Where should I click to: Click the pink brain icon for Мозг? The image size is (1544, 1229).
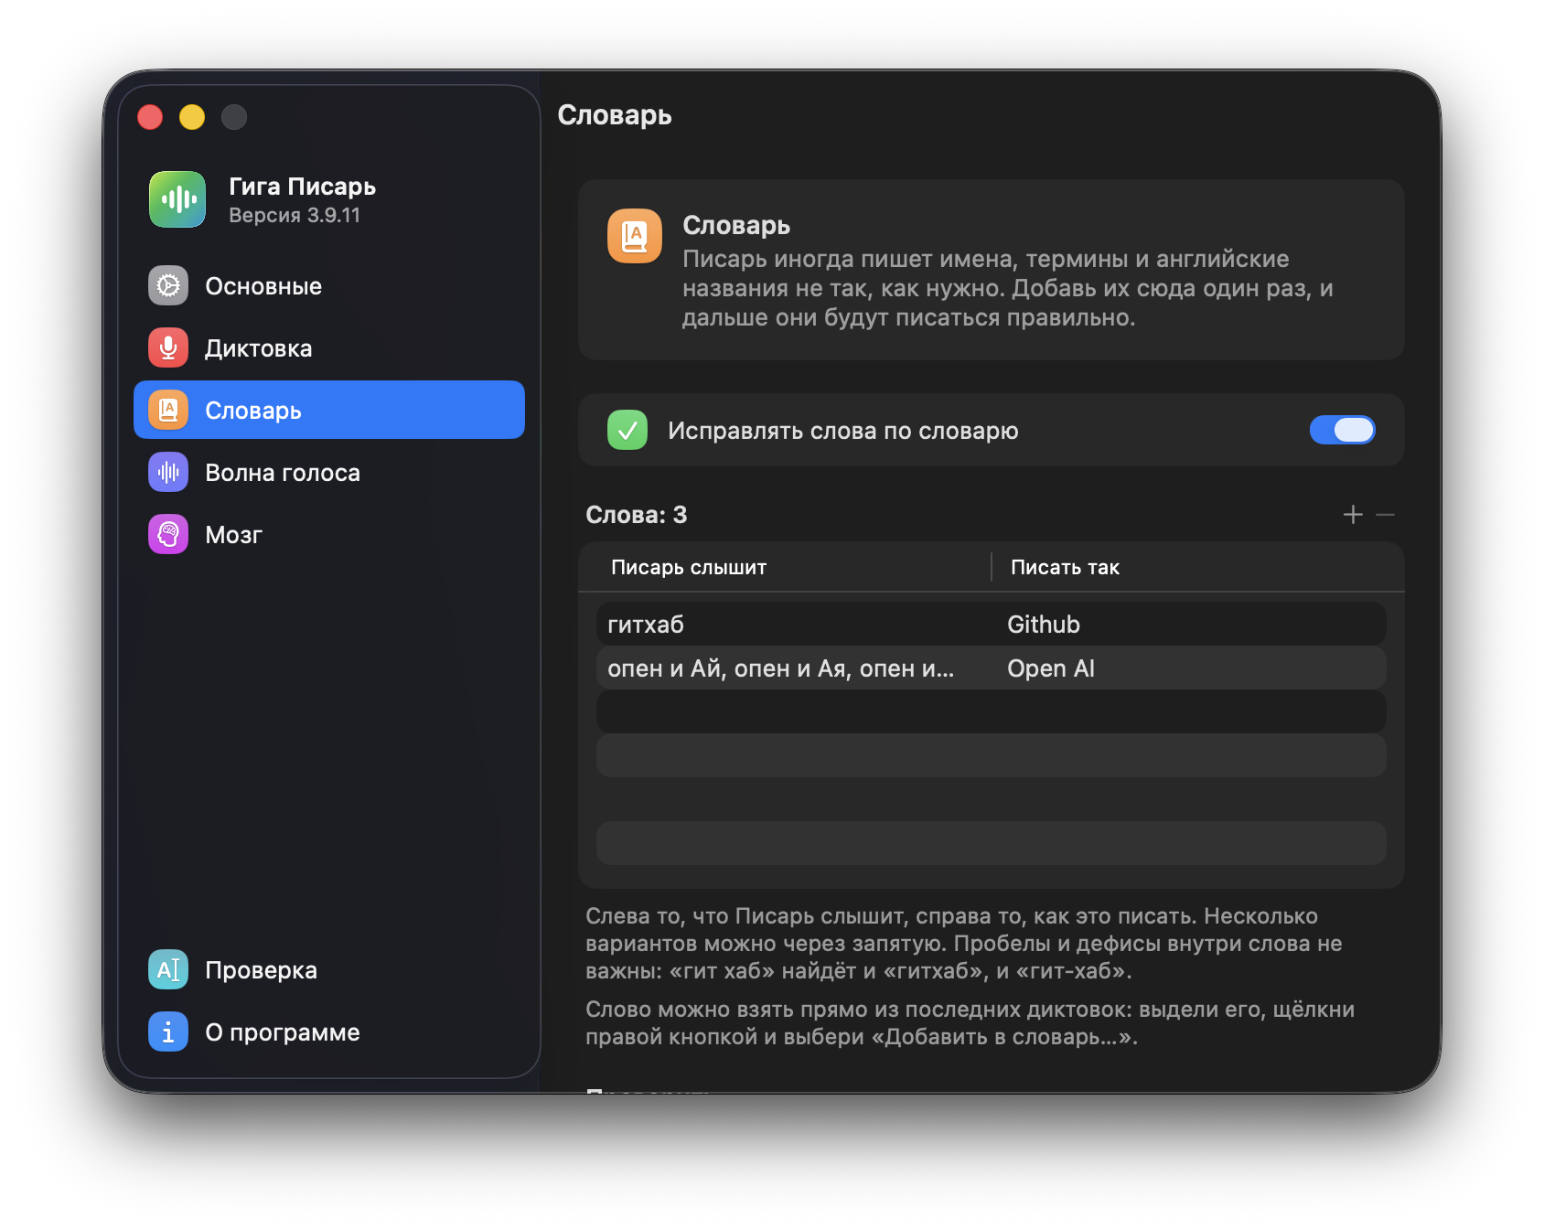coord(168,535)
